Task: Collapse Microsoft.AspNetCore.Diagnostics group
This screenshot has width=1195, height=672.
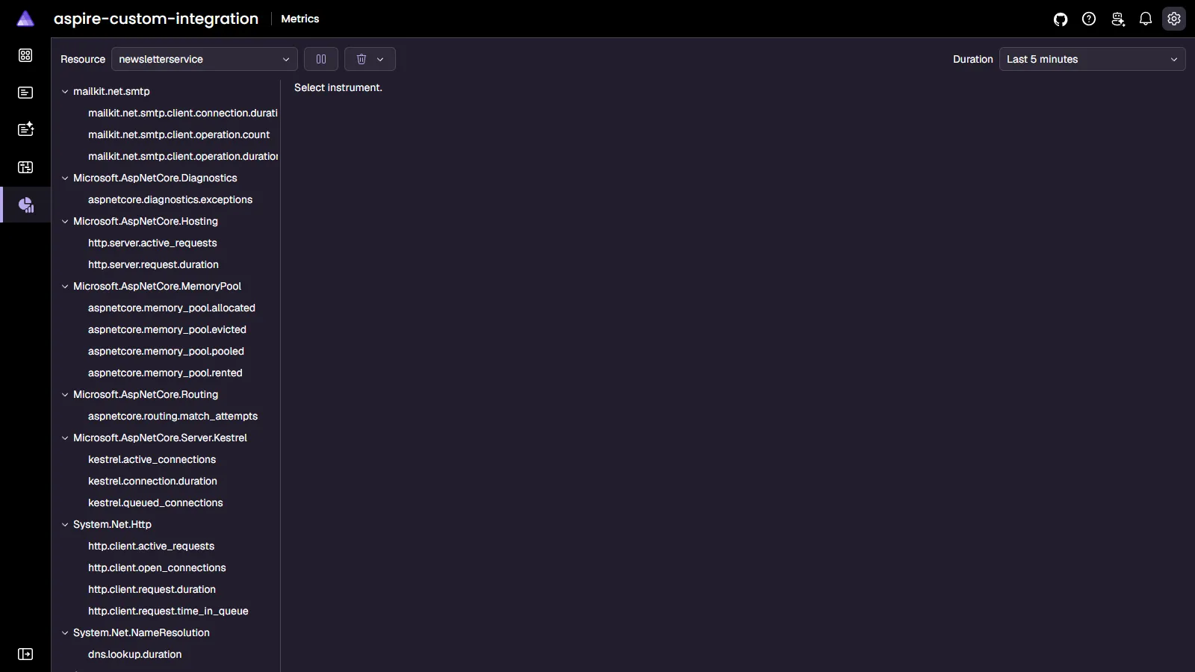Action: [x=65, y=178]
